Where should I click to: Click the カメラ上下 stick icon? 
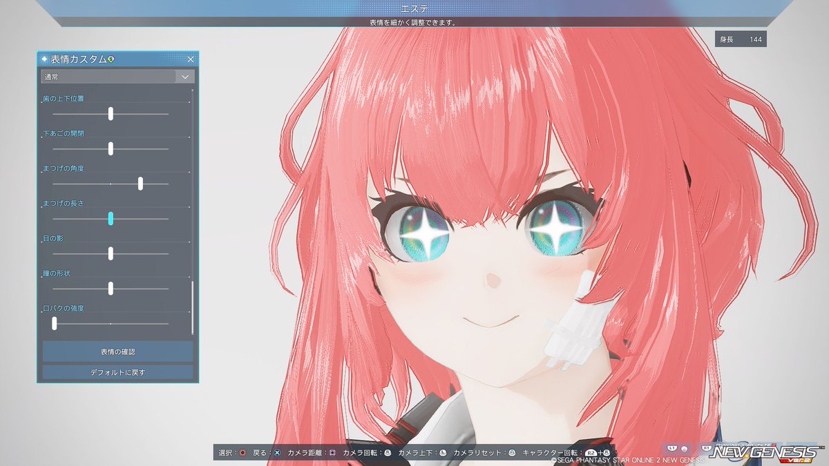coord(443,453)
